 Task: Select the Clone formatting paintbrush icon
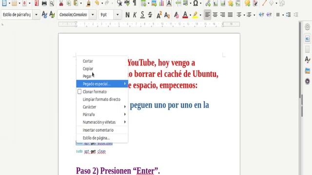click(x=89, y=3)
